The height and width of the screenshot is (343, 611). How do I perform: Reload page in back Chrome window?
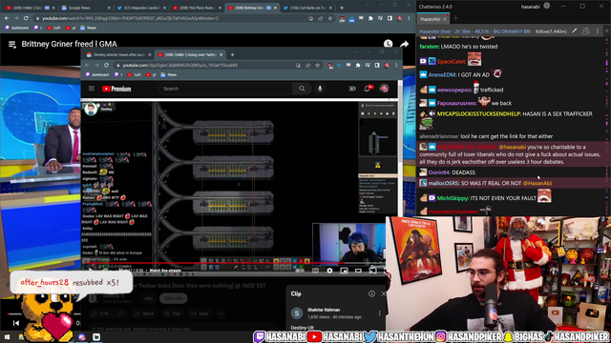click(26, 18)
